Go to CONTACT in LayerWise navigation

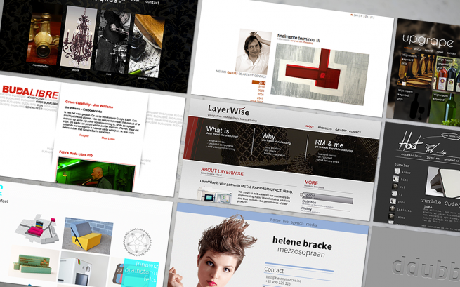355,132
